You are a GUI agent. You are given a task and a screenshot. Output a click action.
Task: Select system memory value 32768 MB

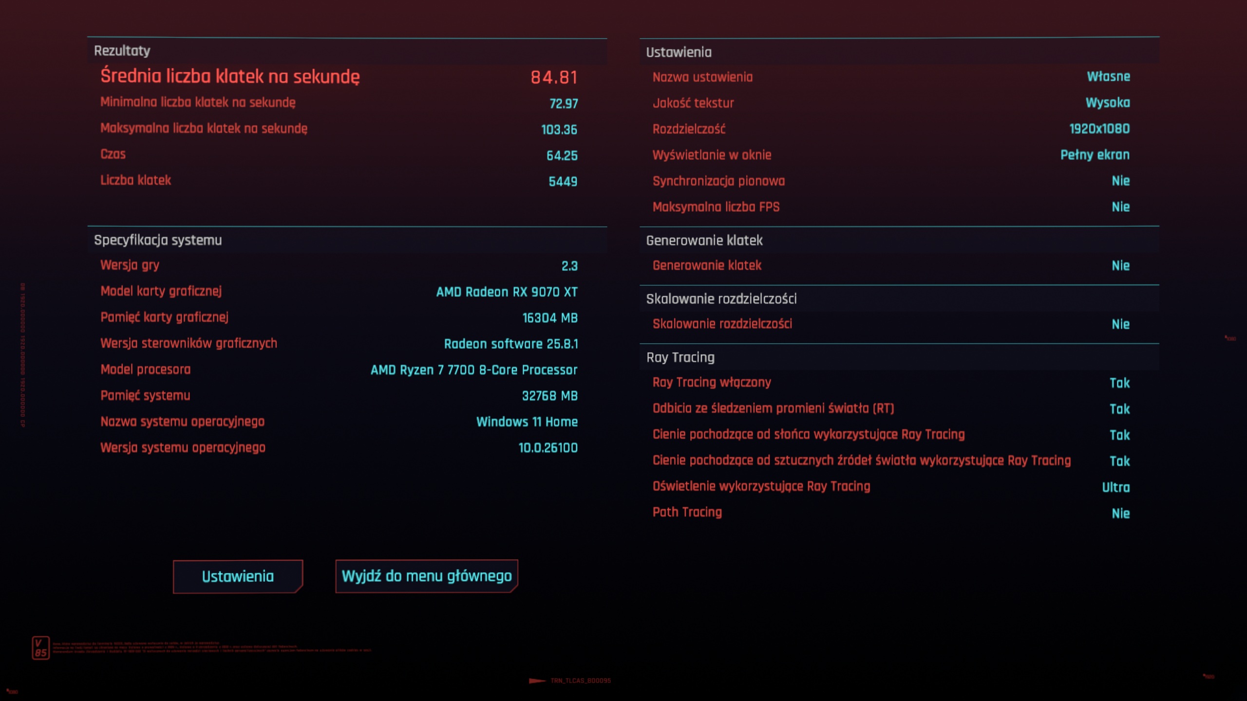[550, 396]
